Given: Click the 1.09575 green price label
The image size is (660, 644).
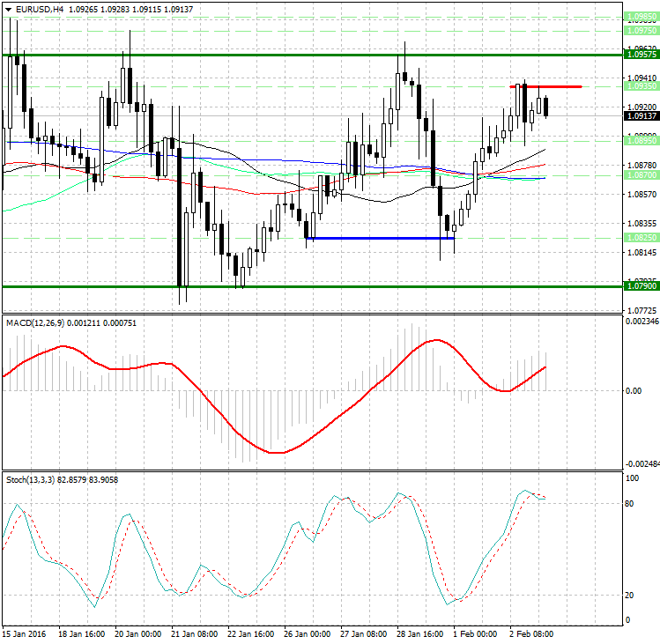Looking at the screenshot, I should [x=640, y=55].
